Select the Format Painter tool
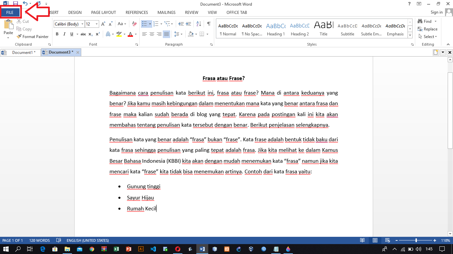 [32, 37]
